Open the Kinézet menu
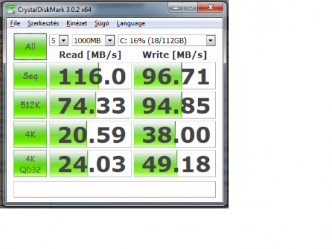The height and width of the screenshot is (249, 332). [x=76, y=23]
